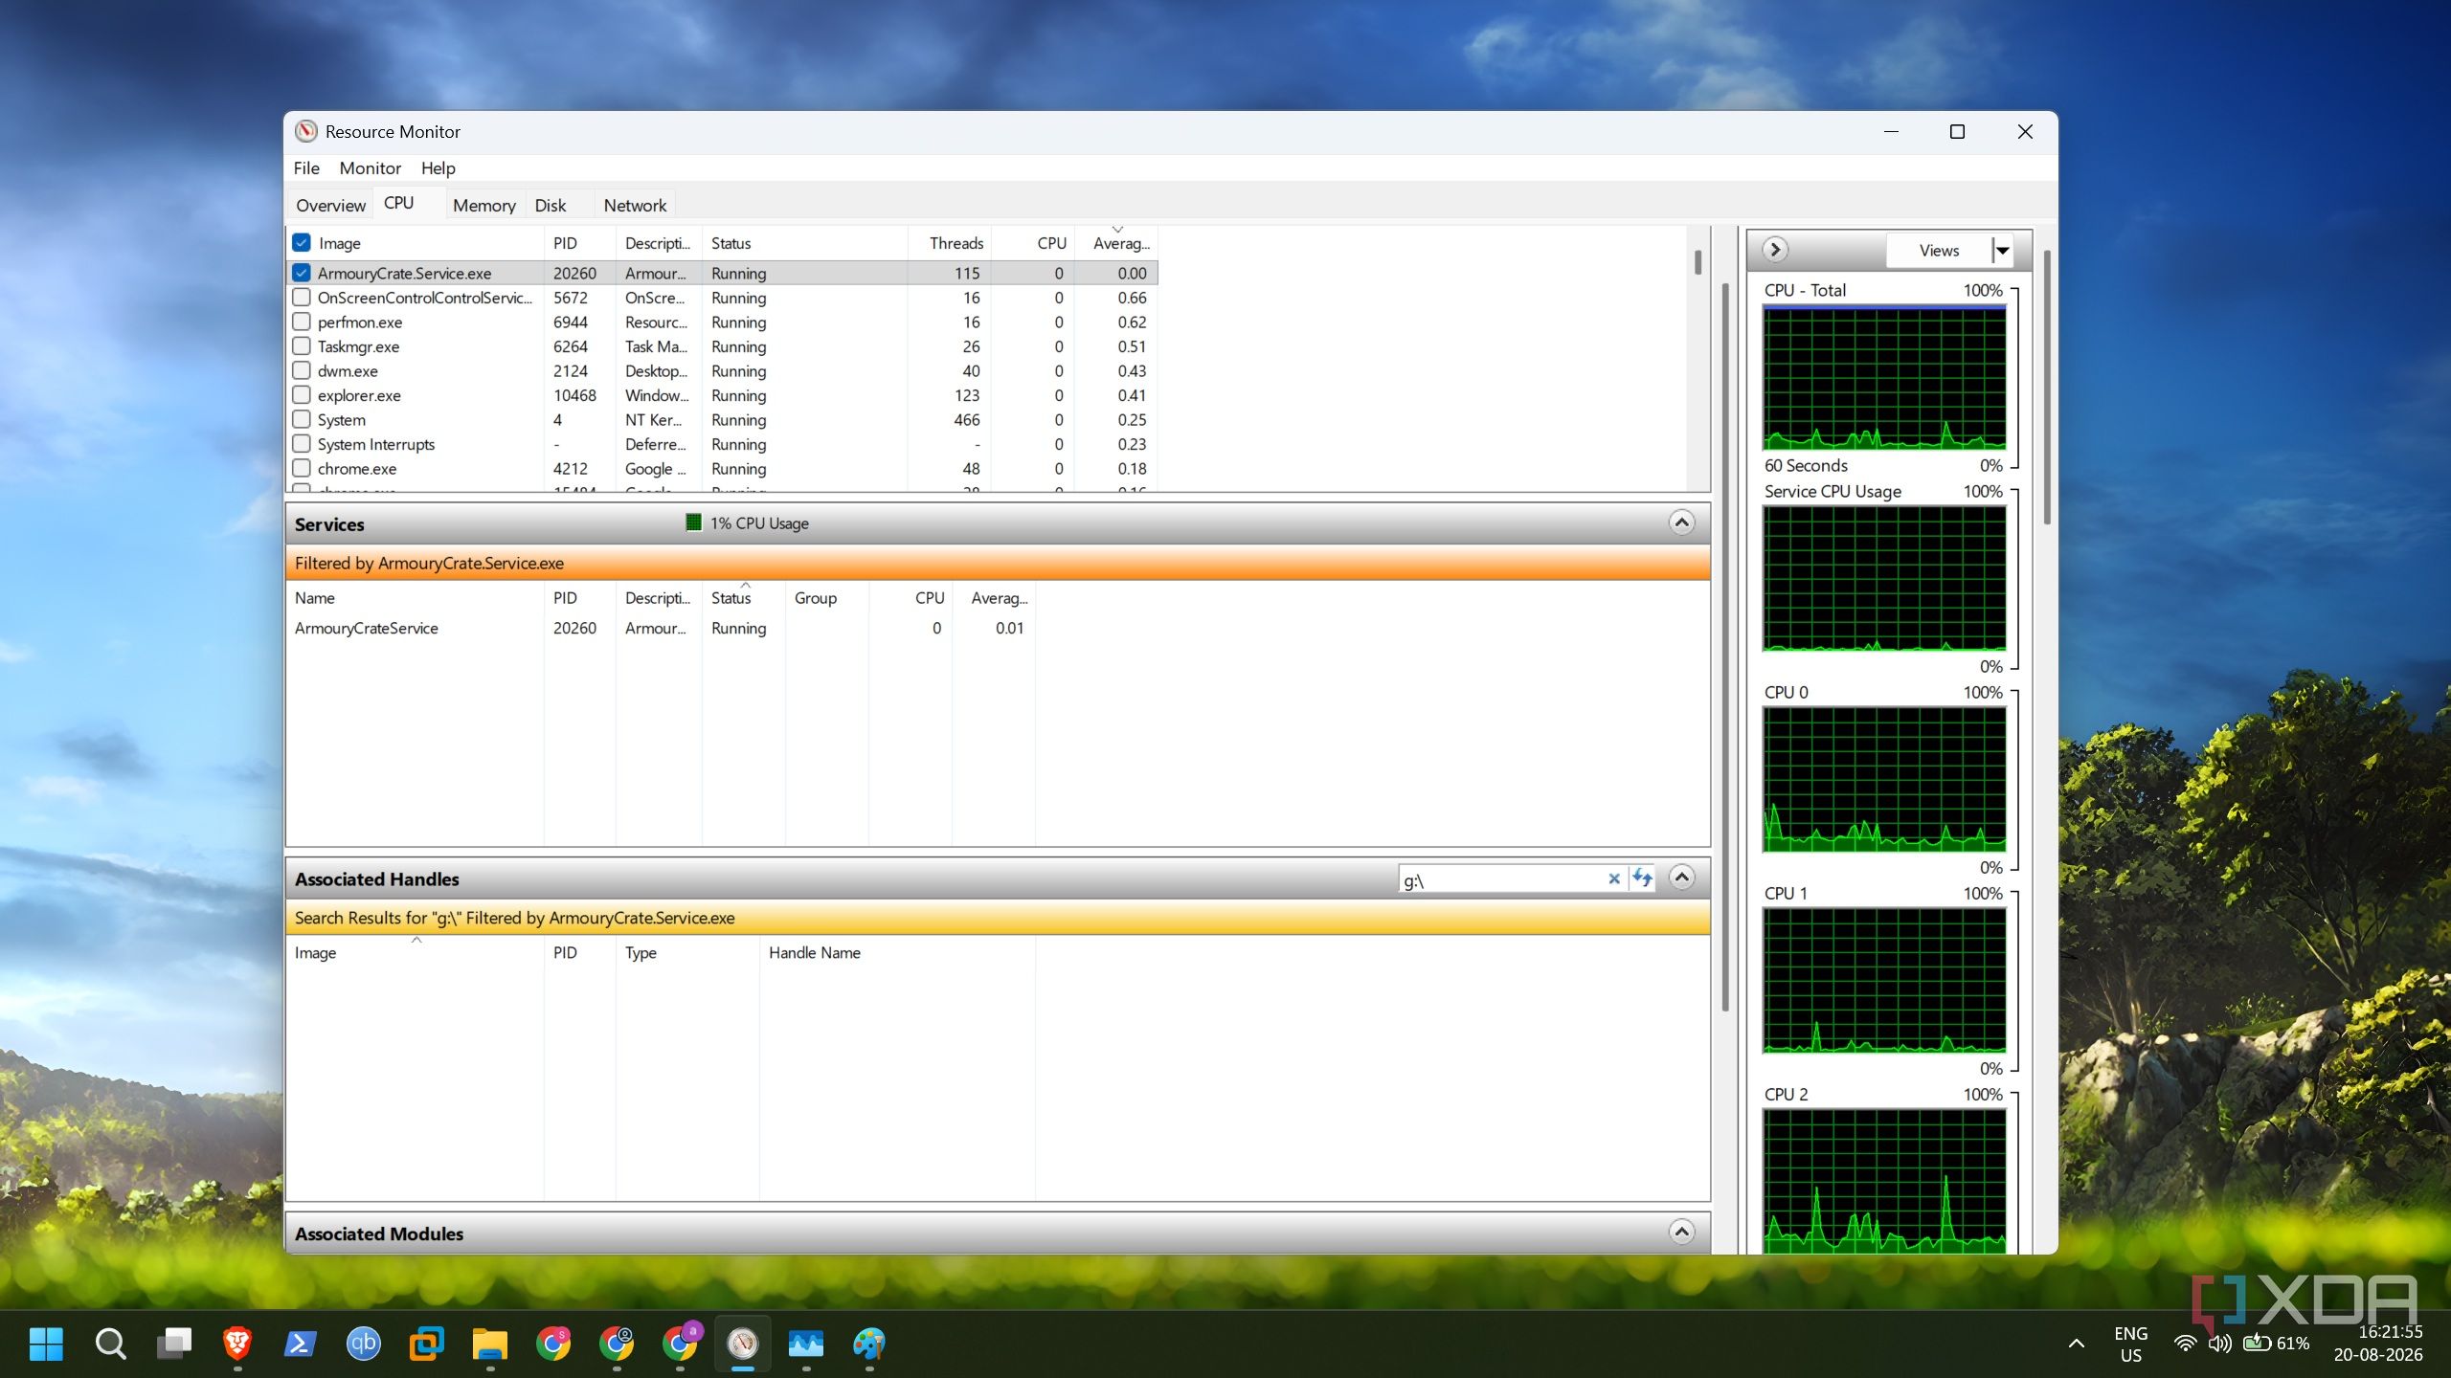The height and width of the screenshot is (1378, 2451).
Task: Click the clear search X in Associated Handles
Action: pyautogui.click(x=1613, y=878)
